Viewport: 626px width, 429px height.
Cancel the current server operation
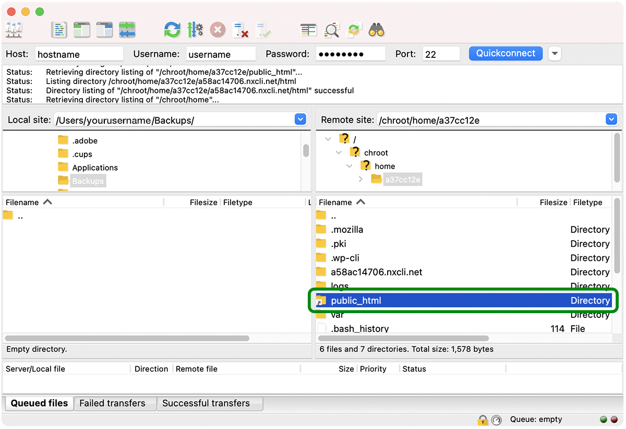pos(218,30)
